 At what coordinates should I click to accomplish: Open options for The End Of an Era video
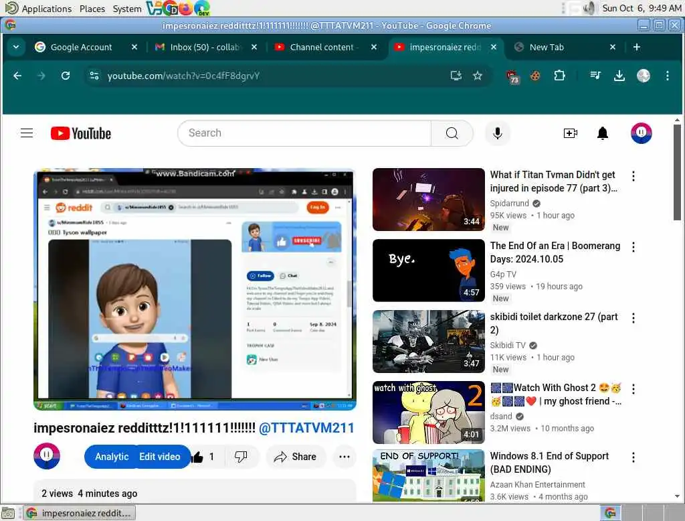[x=633, y=246]
